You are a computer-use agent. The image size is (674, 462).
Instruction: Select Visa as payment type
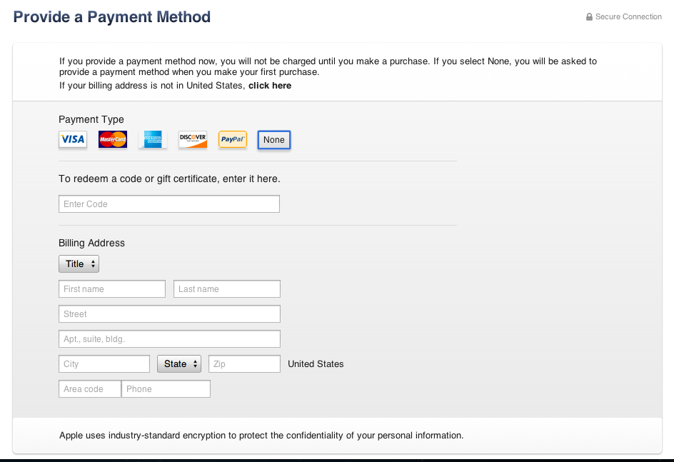[73, 139]
